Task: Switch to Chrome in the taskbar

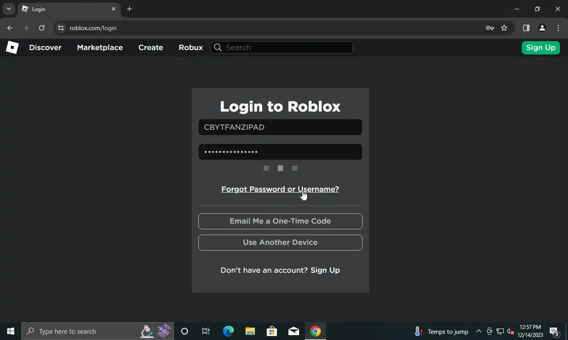Action: coord(316,331)
